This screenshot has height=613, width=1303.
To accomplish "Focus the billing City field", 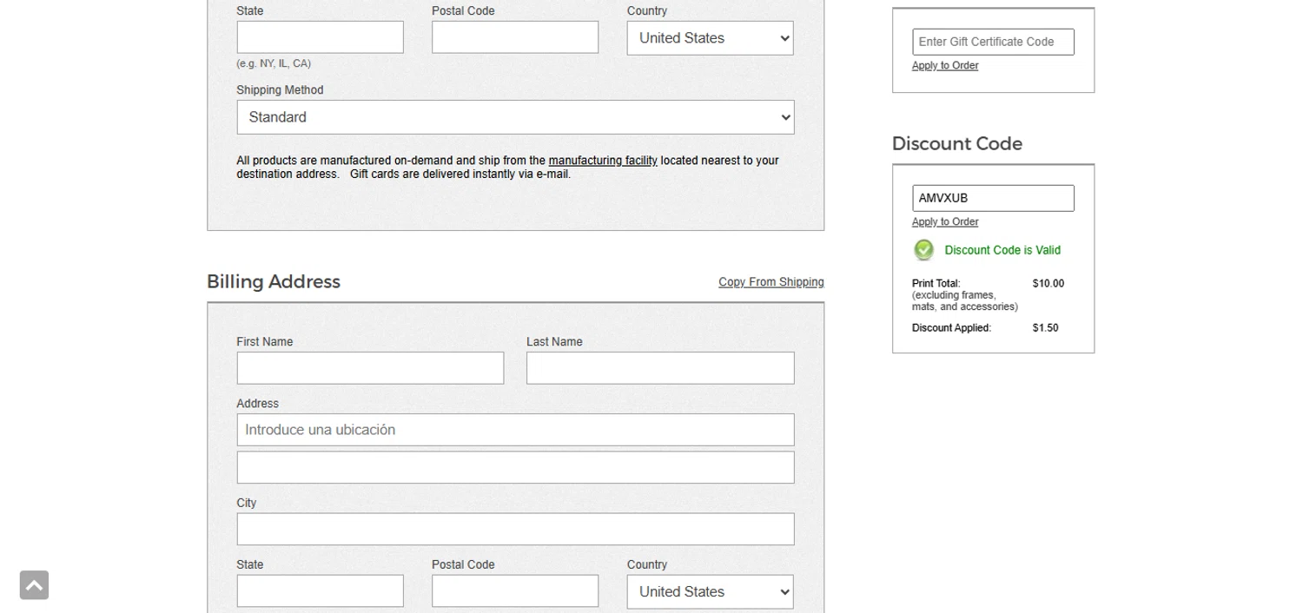I will point(515,529).
